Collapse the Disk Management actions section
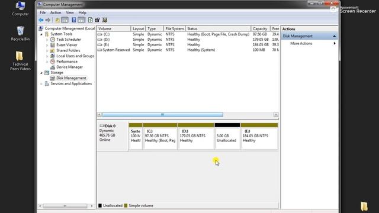 tap(334, 36)
